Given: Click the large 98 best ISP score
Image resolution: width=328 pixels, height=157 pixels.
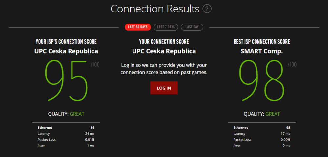Looking at the screenshot, I should [262, 80].
